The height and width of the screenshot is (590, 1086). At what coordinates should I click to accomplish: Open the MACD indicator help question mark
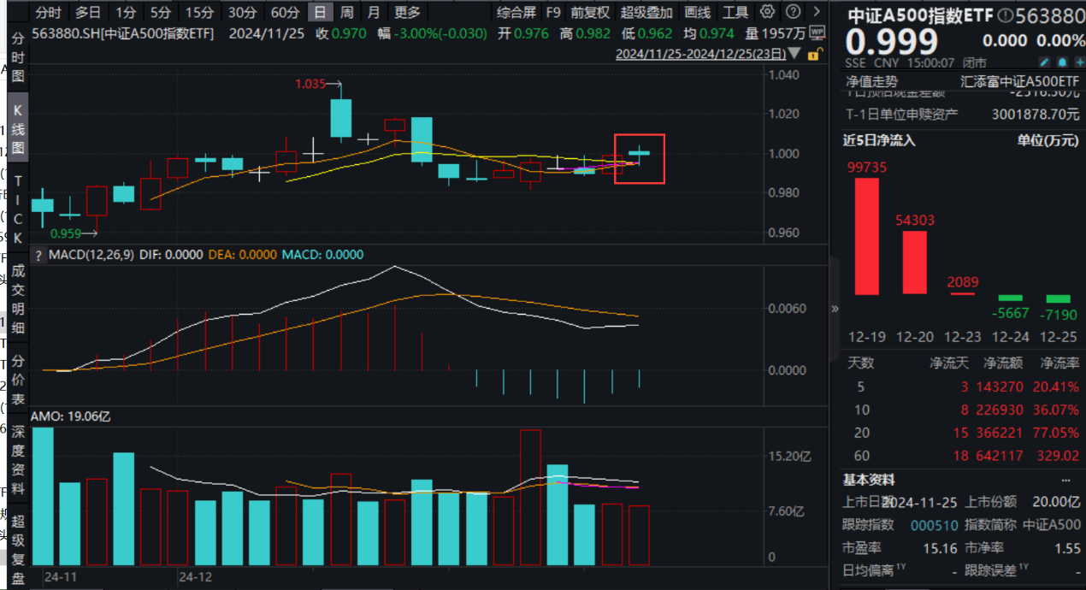38,255
